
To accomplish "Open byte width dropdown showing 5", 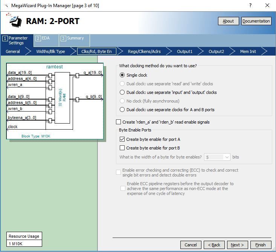I will pyautogui.click(x=217, y=157).
